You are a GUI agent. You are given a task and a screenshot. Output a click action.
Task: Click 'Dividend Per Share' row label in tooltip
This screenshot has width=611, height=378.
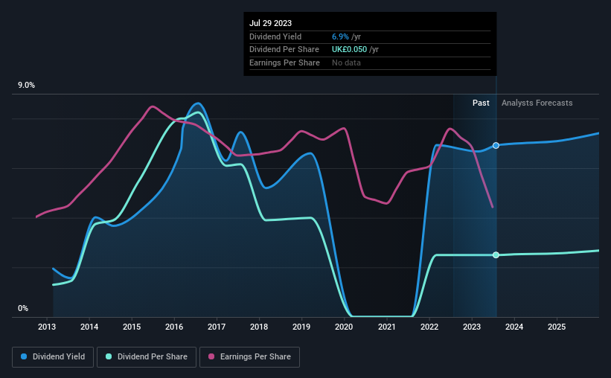pyautogui.click(x=284, y=50)
